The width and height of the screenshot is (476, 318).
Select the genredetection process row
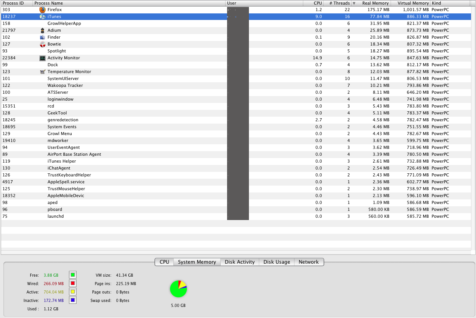coord(236,120)
